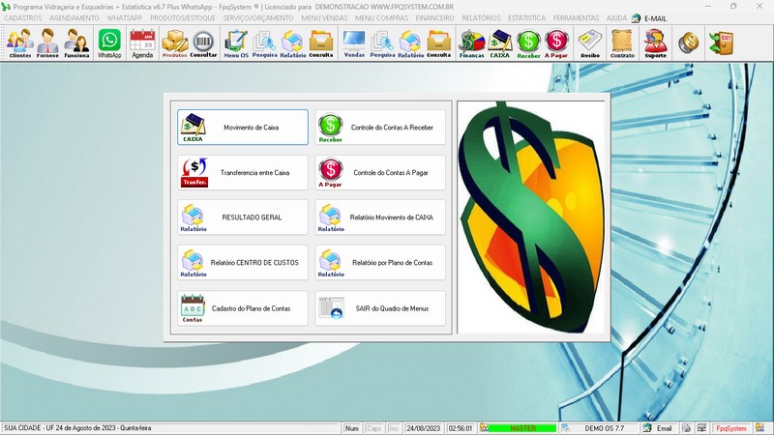
Task: Open the Agenda calendar icon
Action: (x=142, y=43)
